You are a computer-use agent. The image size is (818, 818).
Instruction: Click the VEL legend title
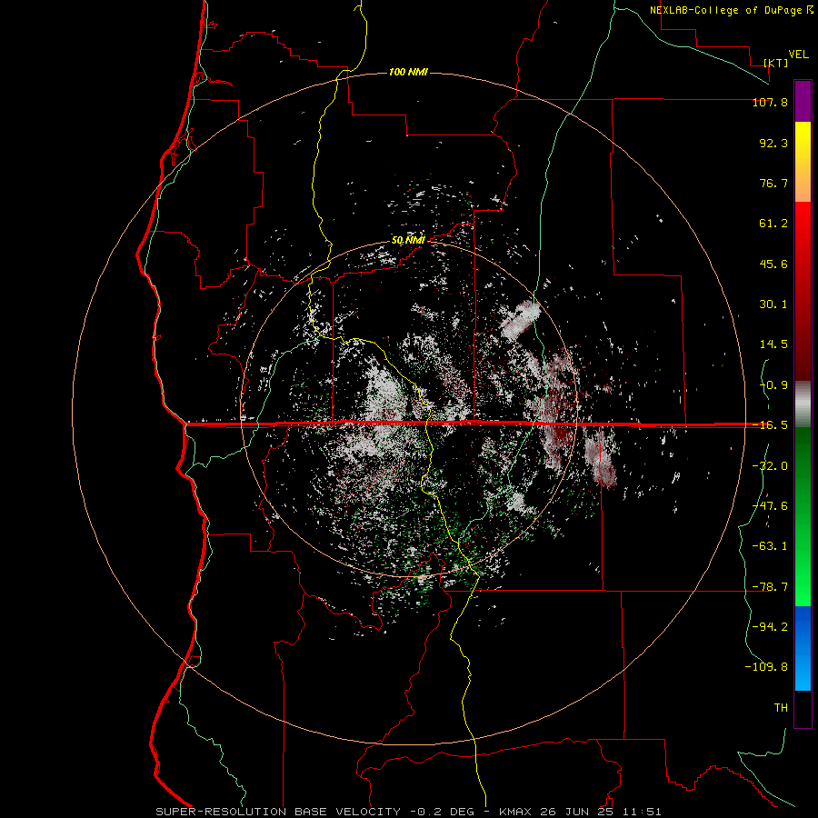tap(798, 55)
